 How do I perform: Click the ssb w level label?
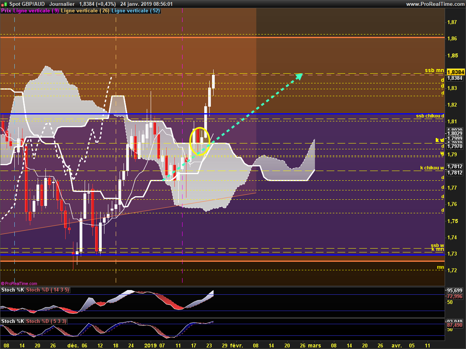point(437,245)
